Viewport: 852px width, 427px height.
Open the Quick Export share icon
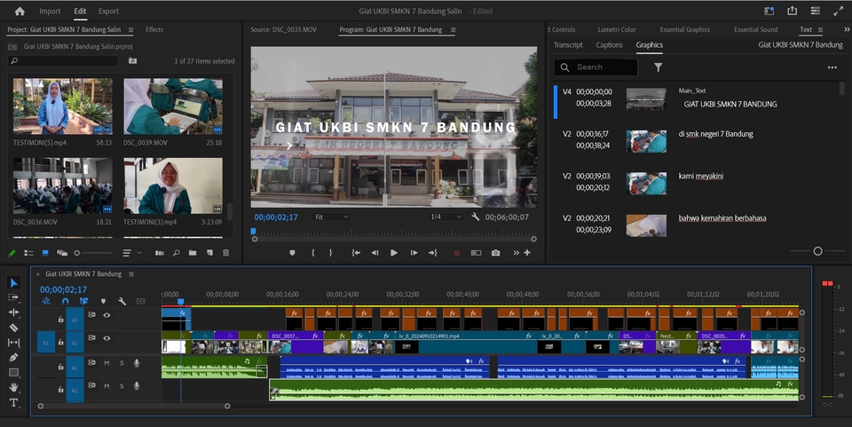(793, 11)
